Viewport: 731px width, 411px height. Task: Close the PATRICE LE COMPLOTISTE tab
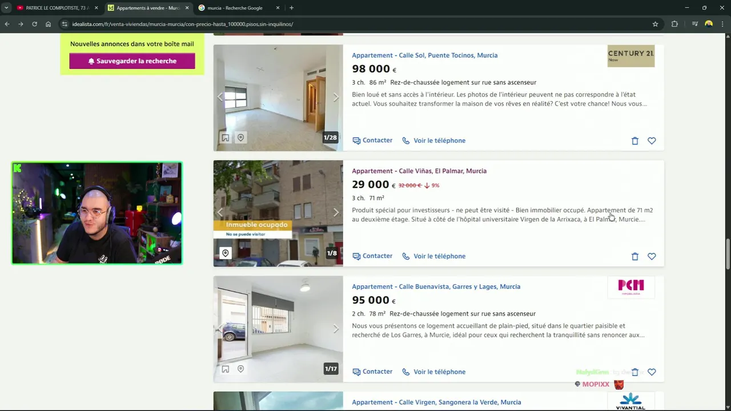tap(96, 8)
